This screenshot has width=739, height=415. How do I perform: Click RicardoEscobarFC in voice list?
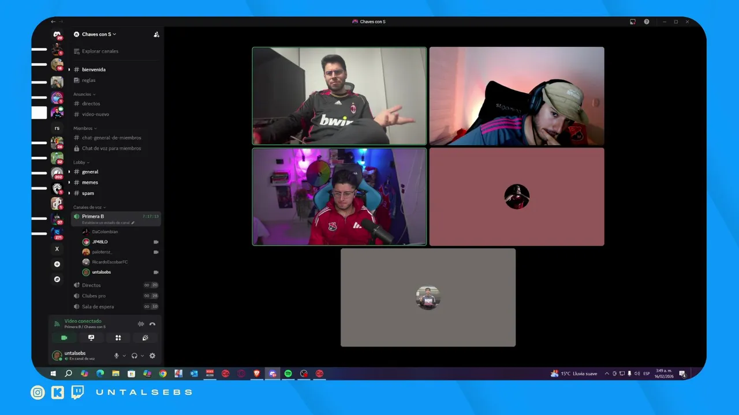pyautogui.click(x=120, y=262)
